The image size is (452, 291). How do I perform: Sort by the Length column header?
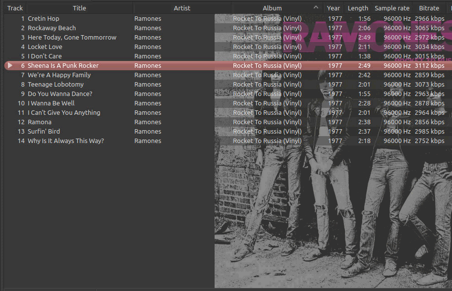358,8
